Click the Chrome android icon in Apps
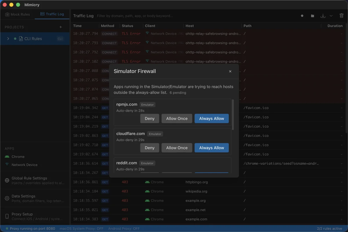The height and width of the screenshot is (232, 348). [x=7, y=157]
